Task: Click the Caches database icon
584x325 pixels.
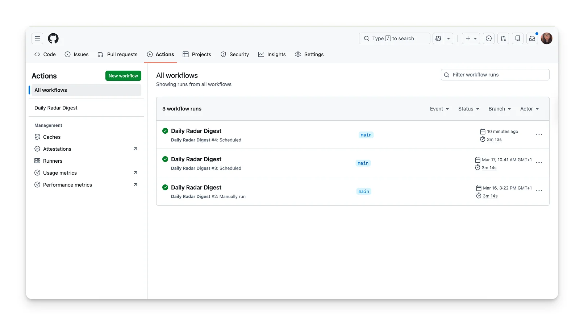Action: [37, 137]
